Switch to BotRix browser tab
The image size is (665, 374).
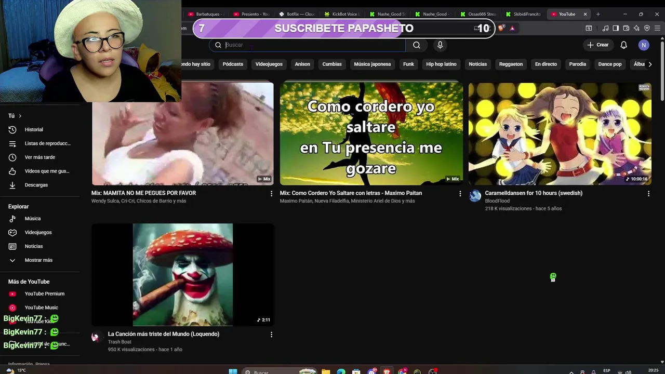click(x=297, y=14)
